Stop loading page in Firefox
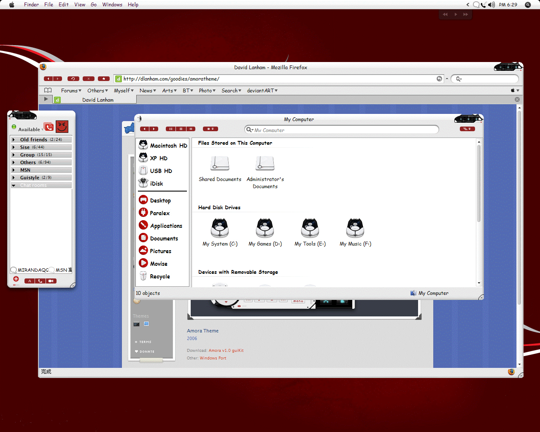The image size is (540, 432). click(x=89, y=78)
